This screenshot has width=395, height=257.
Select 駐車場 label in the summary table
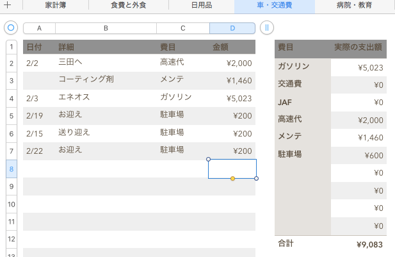pos(303,155)
